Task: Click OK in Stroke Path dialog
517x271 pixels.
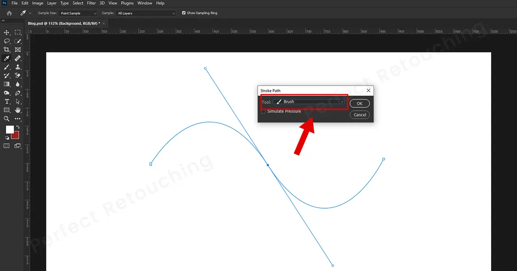Action: [359, 104]
